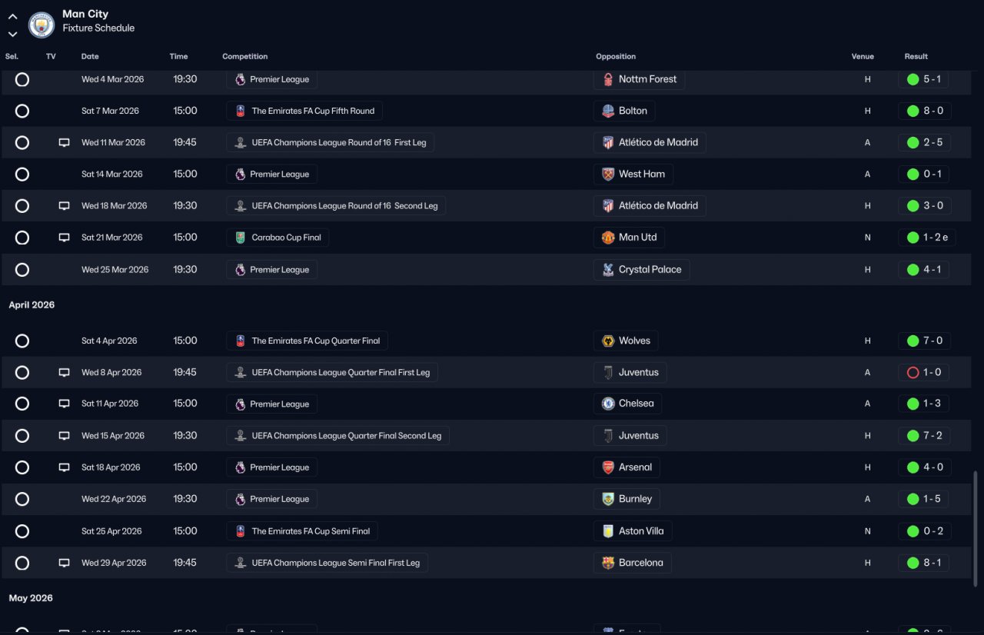
Task: Open Nottm Forest via its club badge
Action: (608, 79)
